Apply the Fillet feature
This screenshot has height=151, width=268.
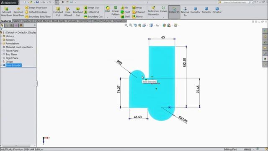(x=108, y=9)
